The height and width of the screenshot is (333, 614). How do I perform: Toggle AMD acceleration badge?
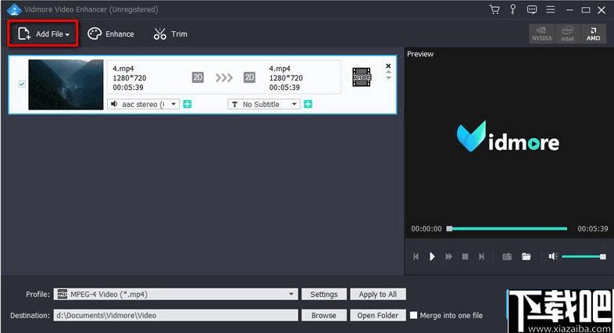[593, 34]
